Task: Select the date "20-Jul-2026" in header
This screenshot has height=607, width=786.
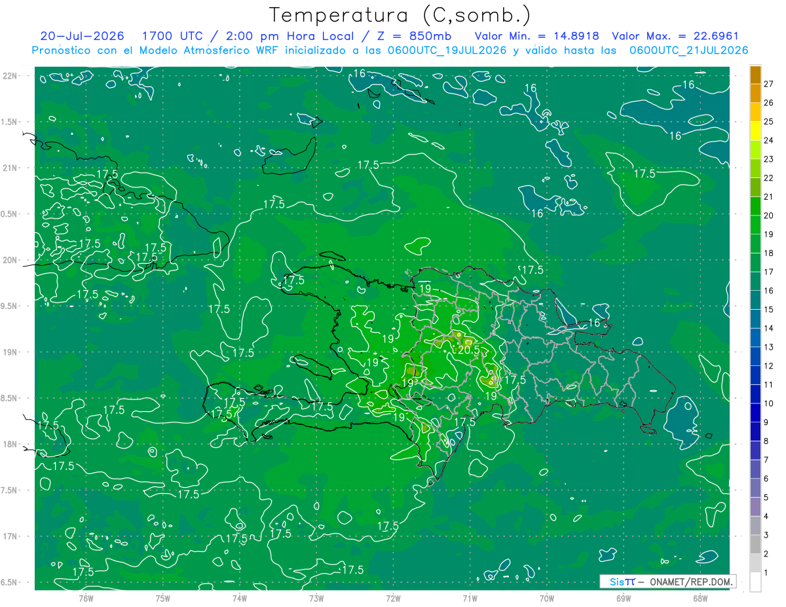Action: [x=82, y=36]
